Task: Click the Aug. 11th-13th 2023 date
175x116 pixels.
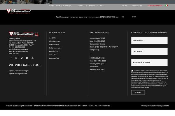Action: (97, 41)
